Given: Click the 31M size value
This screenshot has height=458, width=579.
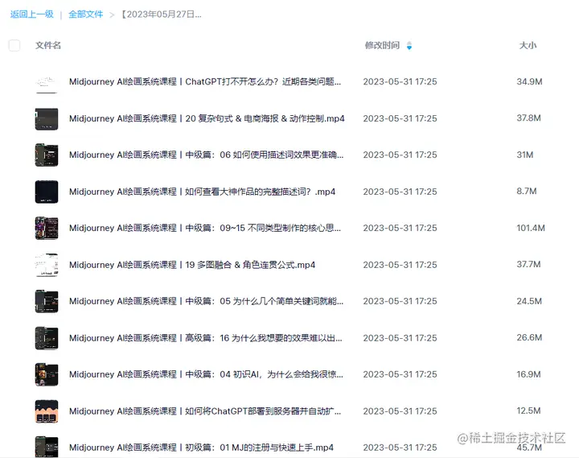Looking at the screenshot, I should pyautogui.click(x=524, y=155).
